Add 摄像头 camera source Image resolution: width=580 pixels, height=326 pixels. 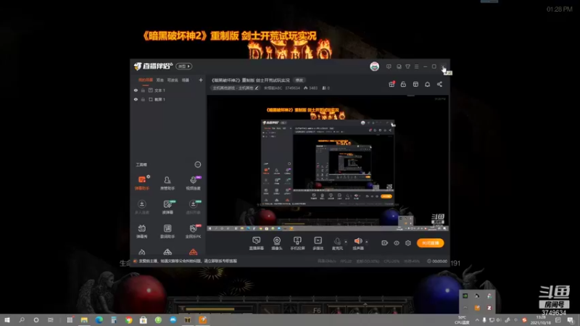click(x=277, y=243)
